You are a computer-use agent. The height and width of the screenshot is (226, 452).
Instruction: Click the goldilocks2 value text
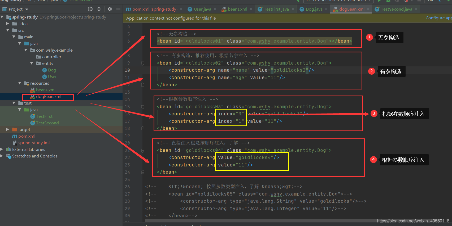pos(289,70)
